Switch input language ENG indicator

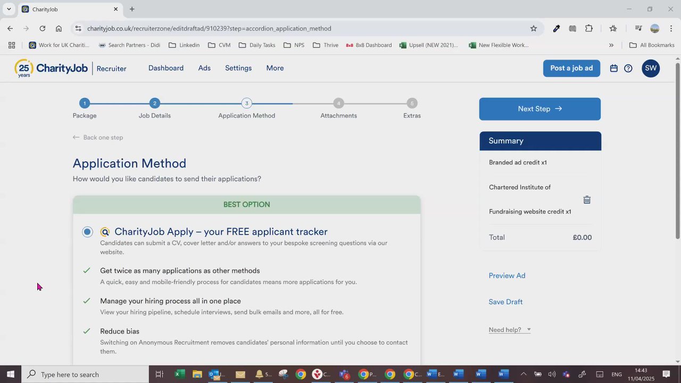coord(617,374)
